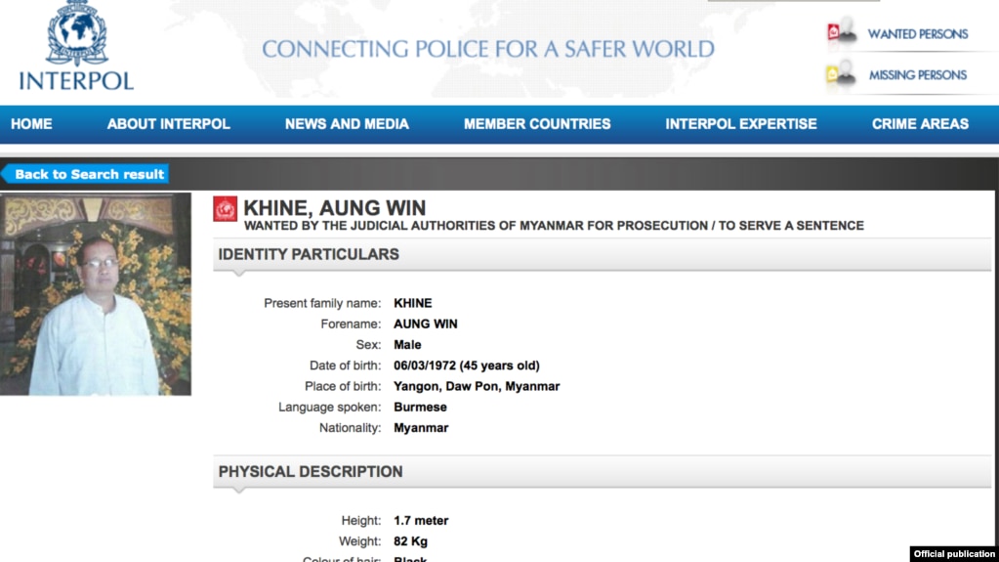Select NEWS AND MEDIA in navigation
The image size is (999, 562).
[347, 124]
